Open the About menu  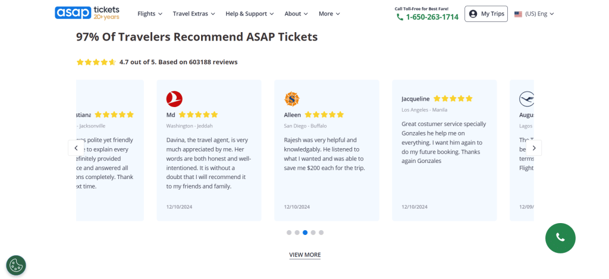click(296, 14)
